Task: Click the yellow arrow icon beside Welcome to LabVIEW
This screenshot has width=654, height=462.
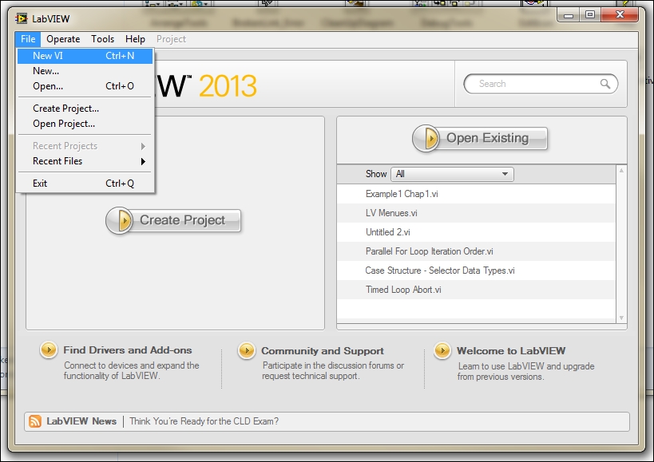Action: coord(442,350)
